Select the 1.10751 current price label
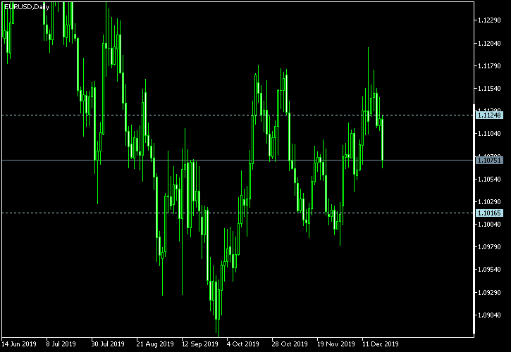Screen dimensions: 511x352 pos(489,161)
